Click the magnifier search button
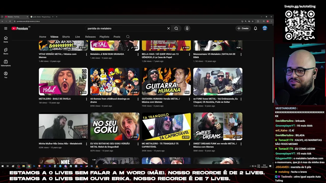Screen dimensions: 326x183 [x=176, y=28]
